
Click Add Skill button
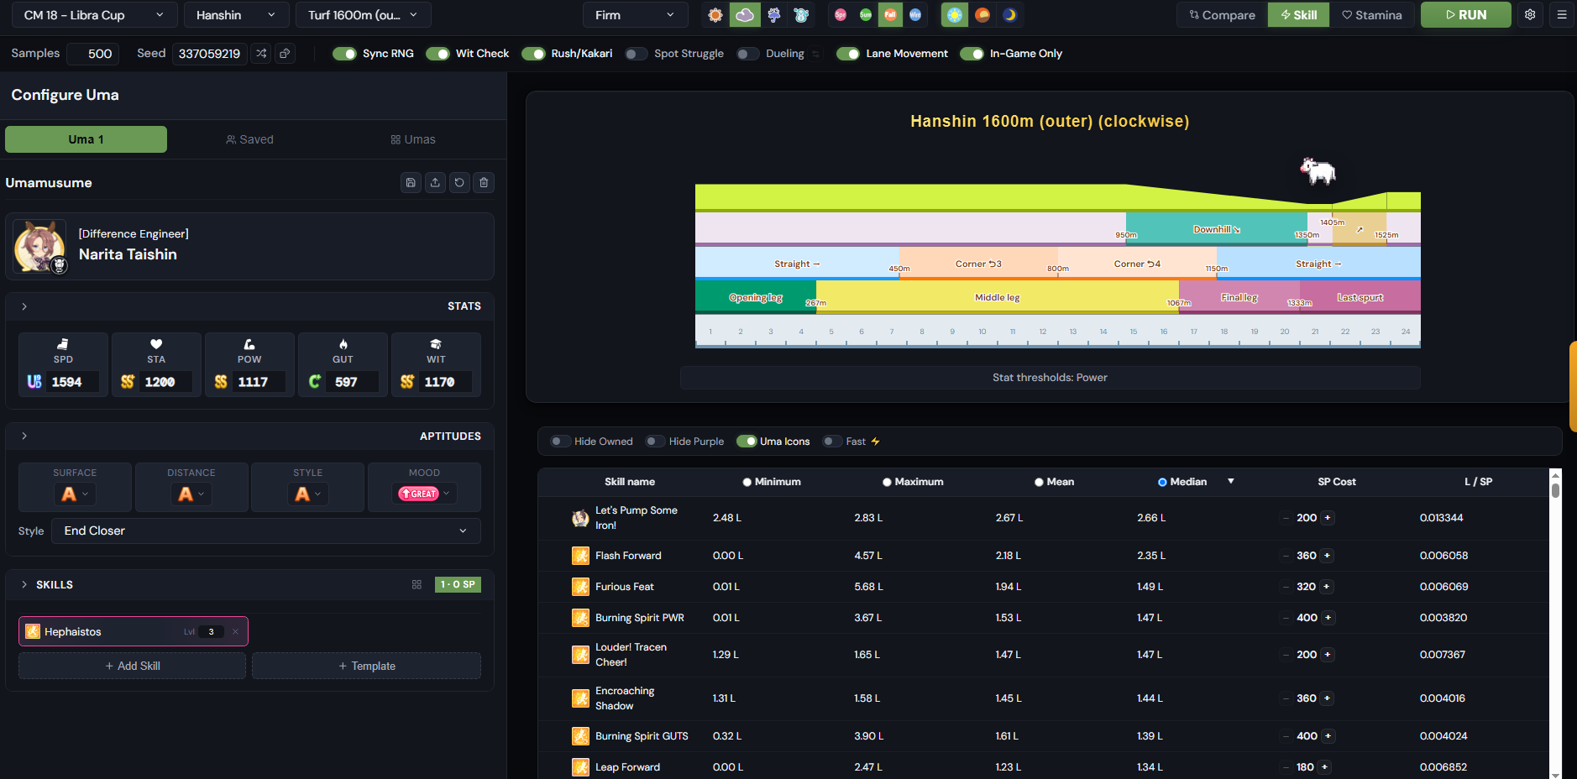click(133, 666)
